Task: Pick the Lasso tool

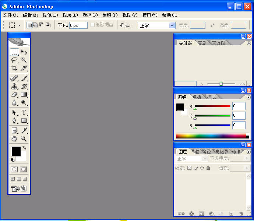Action: [x=14, y=60]
